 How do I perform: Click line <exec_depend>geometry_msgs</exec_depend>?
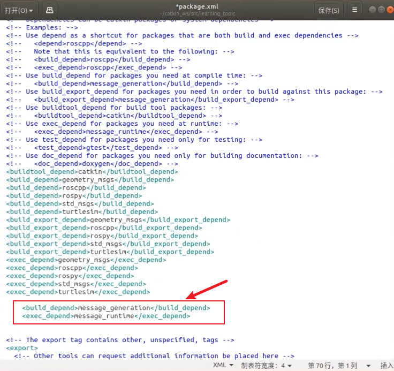click(x=86, y=260)
